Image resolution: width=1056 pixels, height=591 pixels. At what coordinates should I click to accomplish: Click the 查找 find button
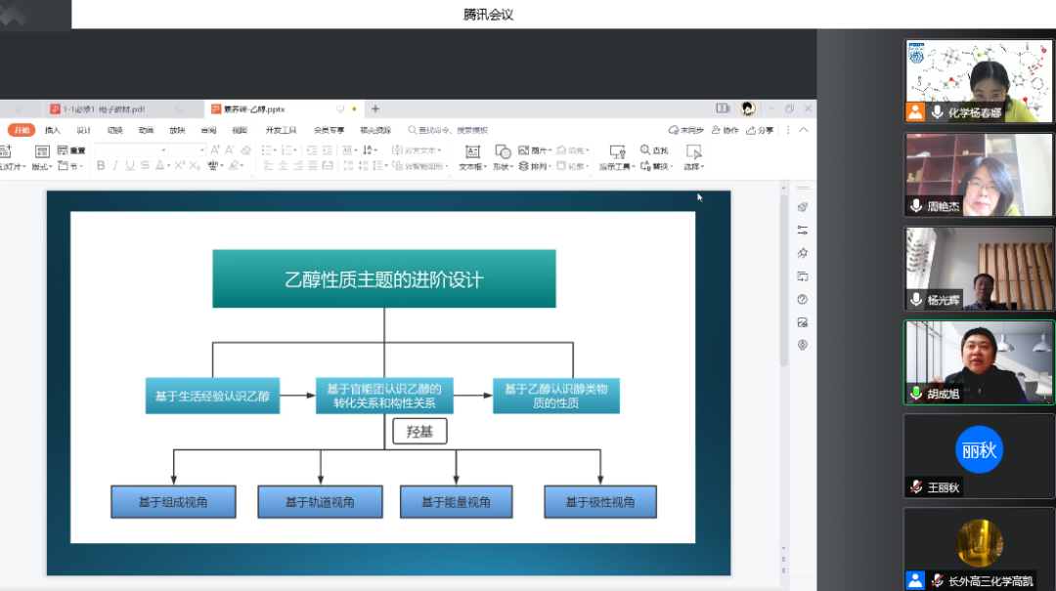pyautogui.click(x=654, y=150)
